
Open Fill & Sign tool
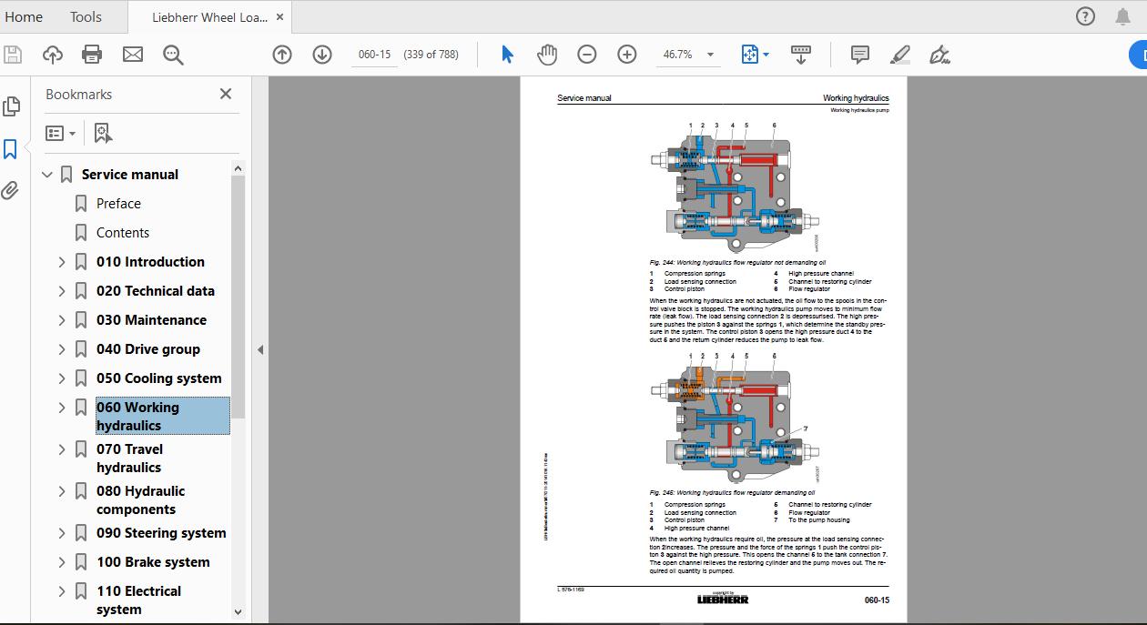[939, 54]
